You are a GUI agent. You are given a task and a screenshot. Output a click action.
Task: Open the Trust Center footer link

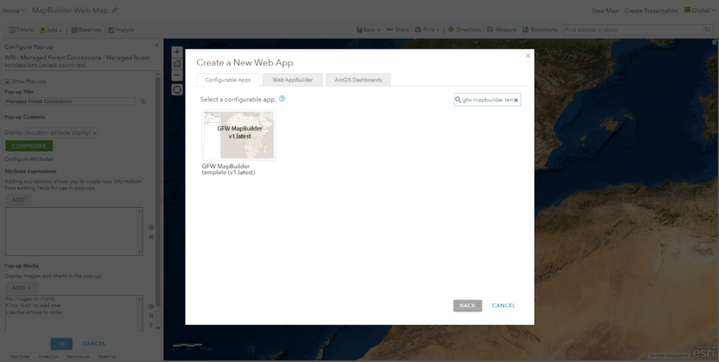coord(20,356)
